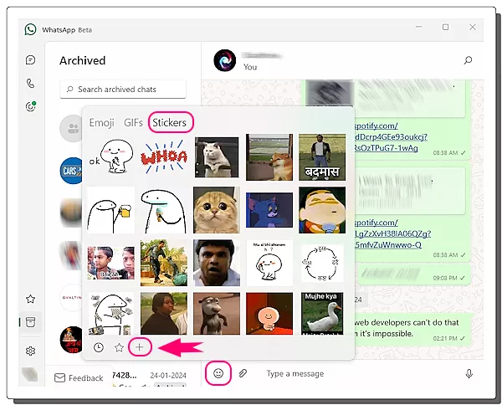
Task: Open Archived chats icon in sidebar
Action: tap(30, 322)
